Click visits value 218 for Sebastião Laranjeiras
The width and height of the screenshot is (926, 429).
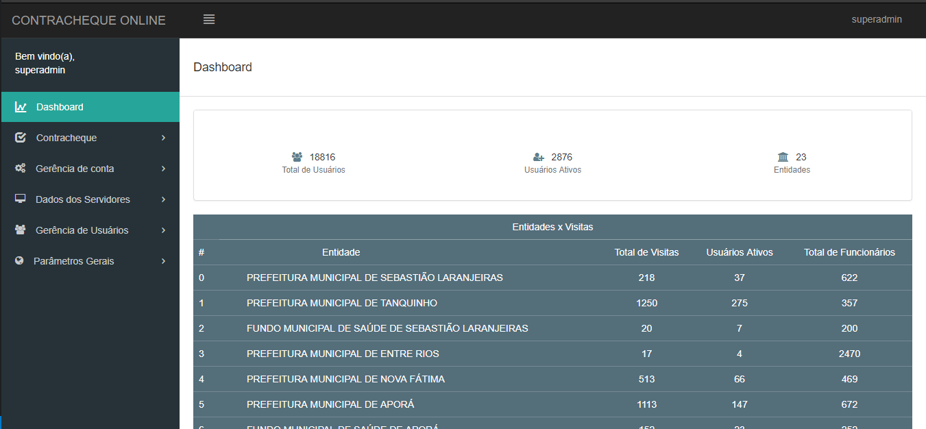646,278
